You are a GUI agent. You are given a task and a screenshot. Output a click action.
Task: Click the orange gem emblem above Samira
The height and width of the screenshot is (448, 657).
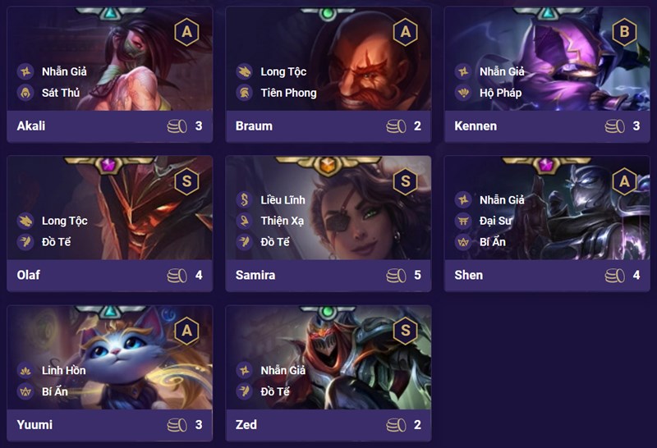pyautogui.click(x=328, y=165)
